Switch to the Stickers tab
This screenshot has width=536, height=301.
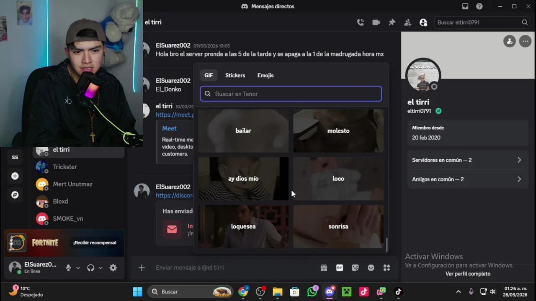pyautogui.click(x=235, y=75)
